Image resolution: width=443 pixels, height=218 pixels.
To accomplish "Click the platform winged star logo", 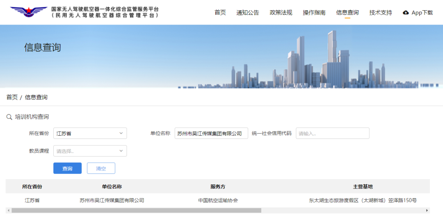I will pyautogui.click(x=29, y=12).
